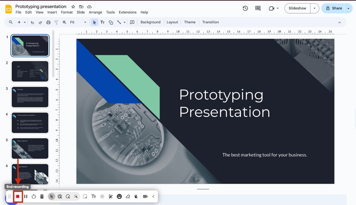Hide the menus with the collapse arrow
Image resolution: width=356 pixels, height=205 pixels.
(339, 22)
